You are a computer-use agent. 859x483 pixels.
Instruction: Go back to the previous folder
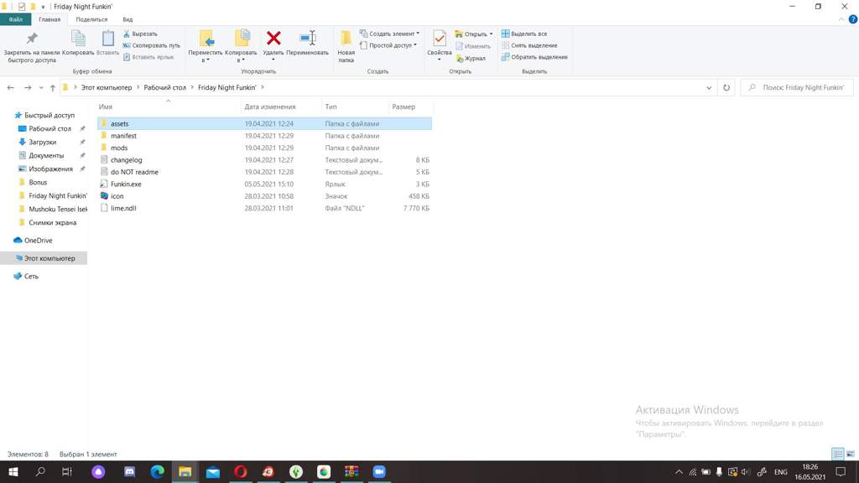10,87
